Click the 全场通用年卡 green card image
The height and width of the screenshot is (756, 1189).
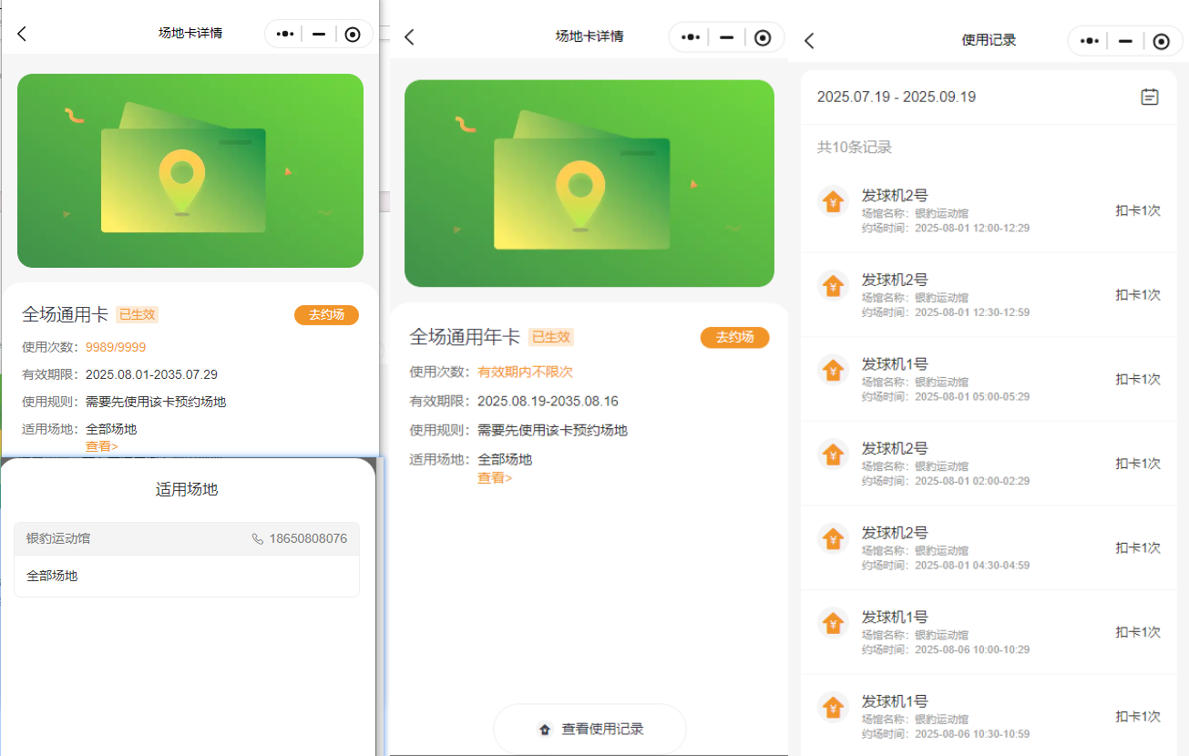click(x=589, y=183)
